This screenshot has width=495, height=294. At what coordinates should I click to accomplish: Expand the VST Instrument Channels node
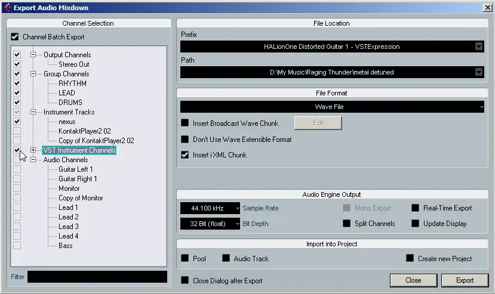pyautogui.click(x=33, y=150)
